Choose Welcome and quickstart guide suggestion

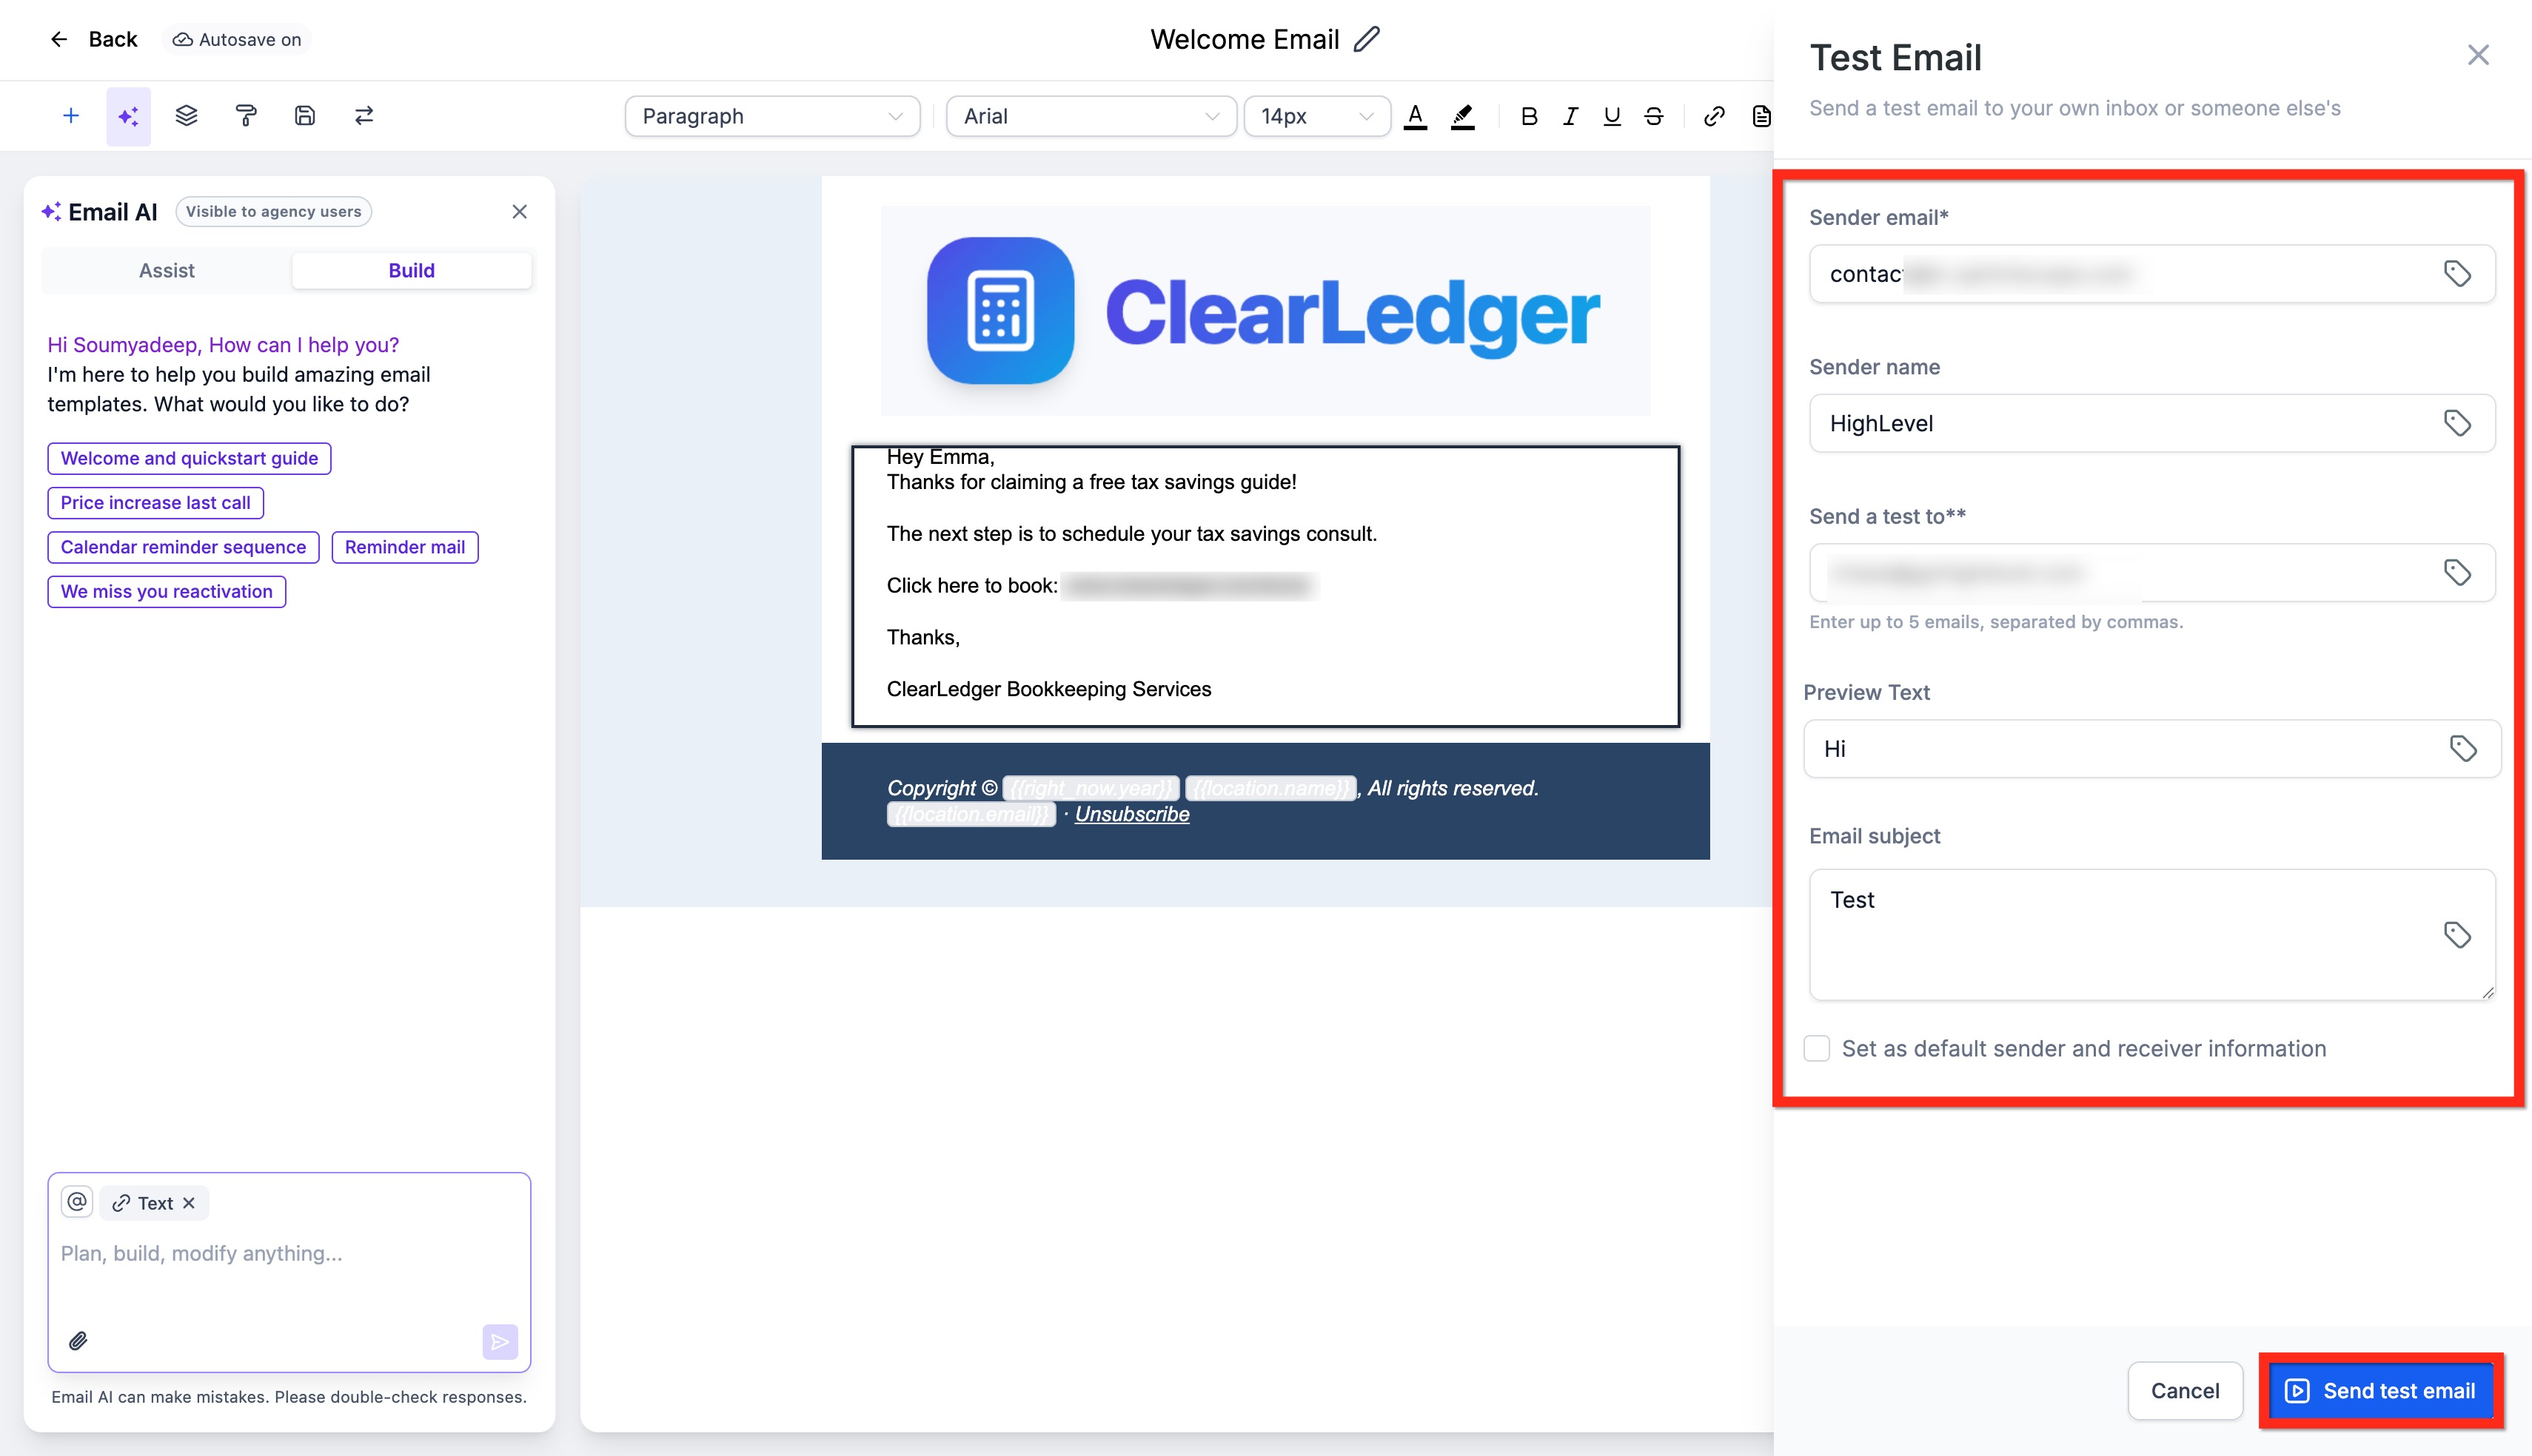189,458
